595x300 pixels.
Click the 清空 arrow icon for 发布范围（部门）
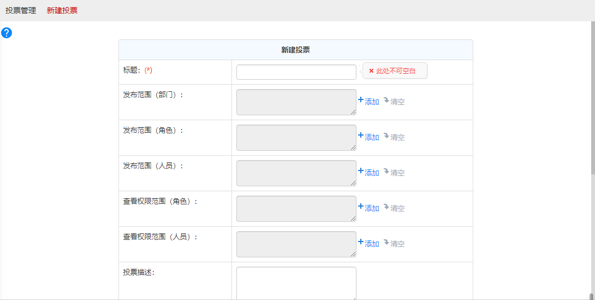coord(386,101)
